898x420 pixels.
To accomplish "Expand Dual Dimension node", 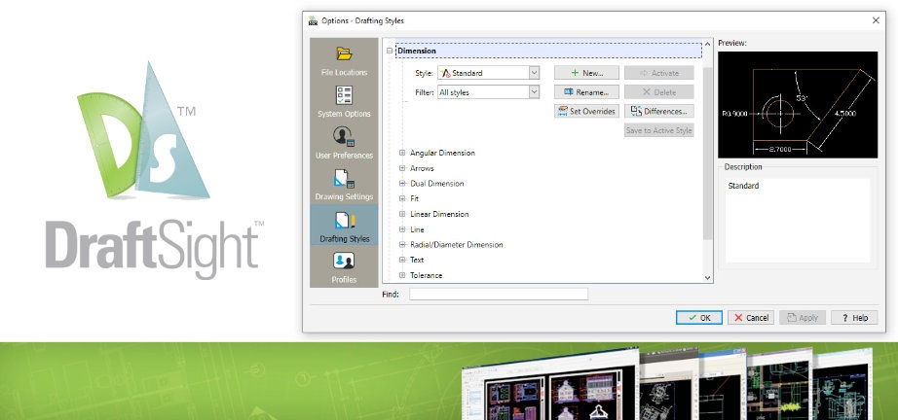I will (402, 184).
